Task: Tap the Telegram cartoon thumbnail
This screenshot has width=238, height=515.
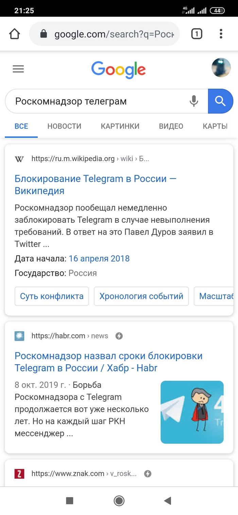Action: (192, 412)
